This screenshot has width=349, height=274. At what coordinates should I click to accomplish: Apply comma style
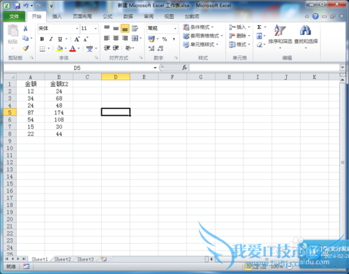click(x=174, y=39)
